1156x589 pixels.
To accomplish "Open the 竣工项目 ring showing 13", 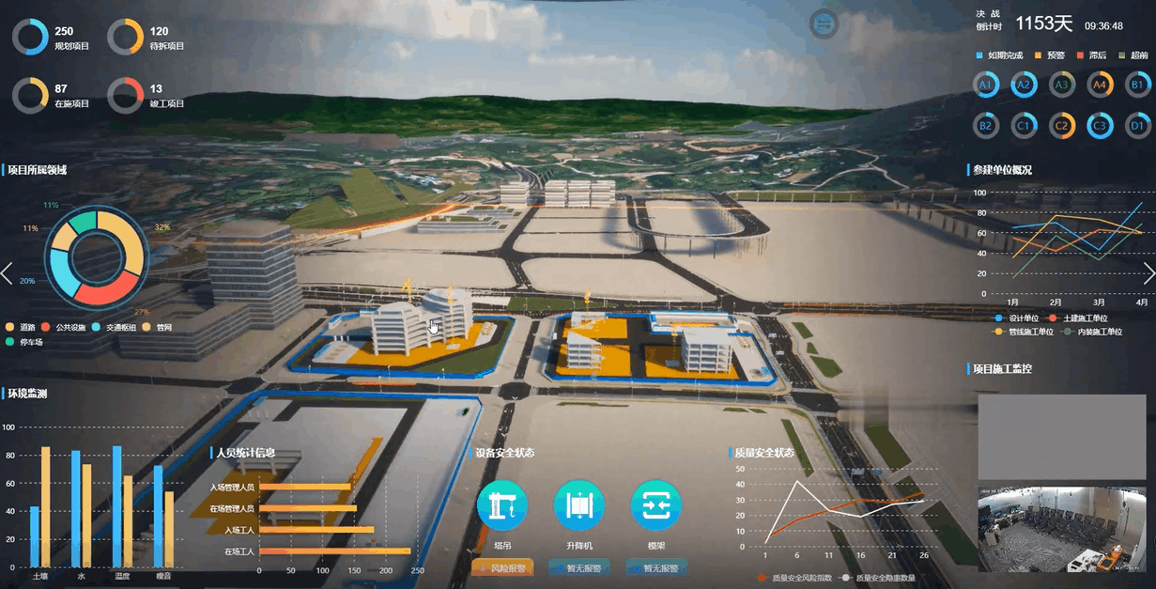I will tap(125, 96).
